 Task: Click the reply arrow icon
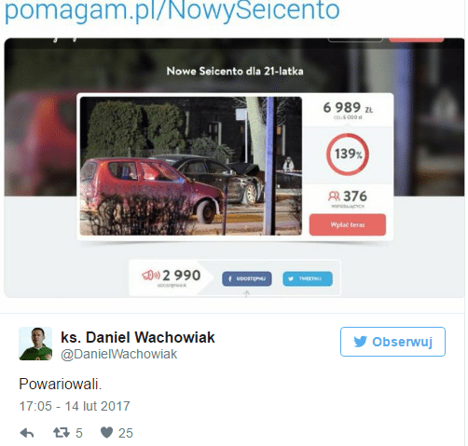click(x=27, y=433)
